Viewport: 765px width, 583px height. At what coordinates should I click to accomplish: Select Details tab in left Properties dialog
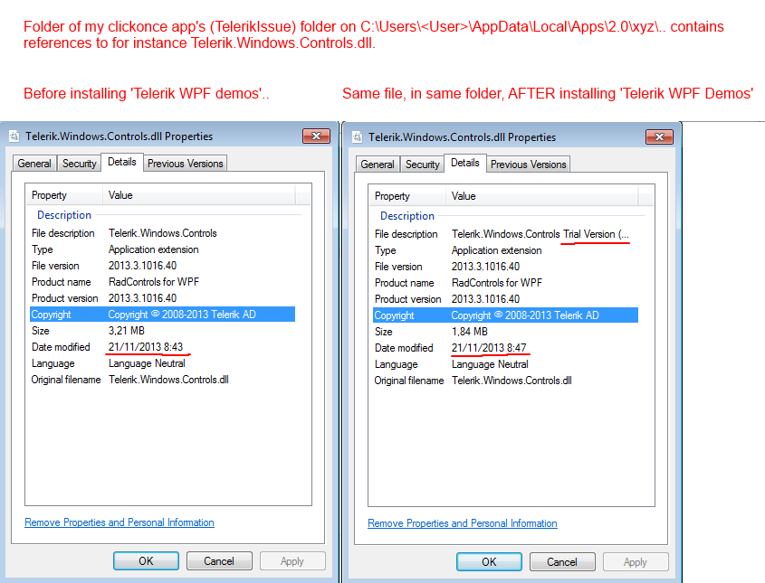tap(122, 162)
